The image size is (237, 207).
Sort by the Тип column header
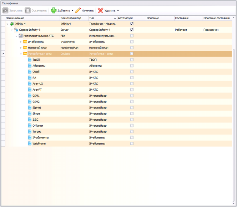pos(103,18)
